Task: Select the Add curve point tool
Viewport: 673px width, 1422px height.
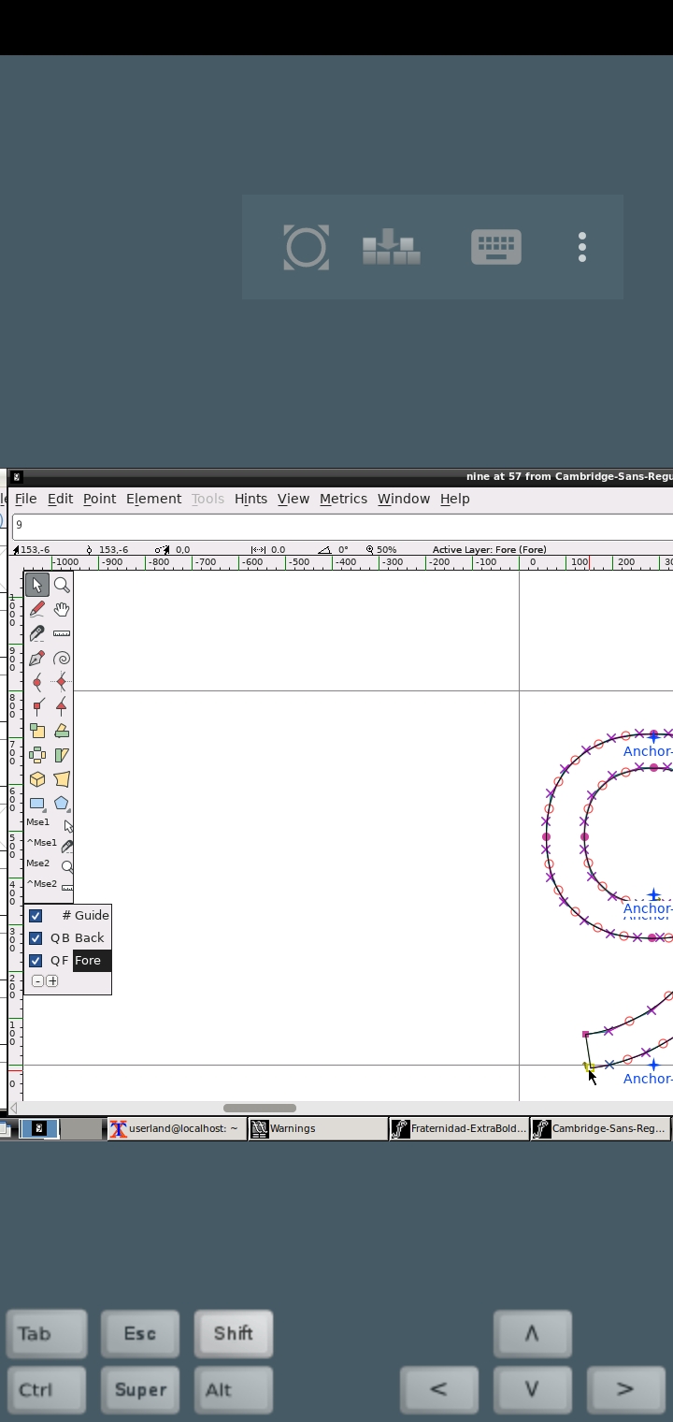Action: tap(37, 682)
